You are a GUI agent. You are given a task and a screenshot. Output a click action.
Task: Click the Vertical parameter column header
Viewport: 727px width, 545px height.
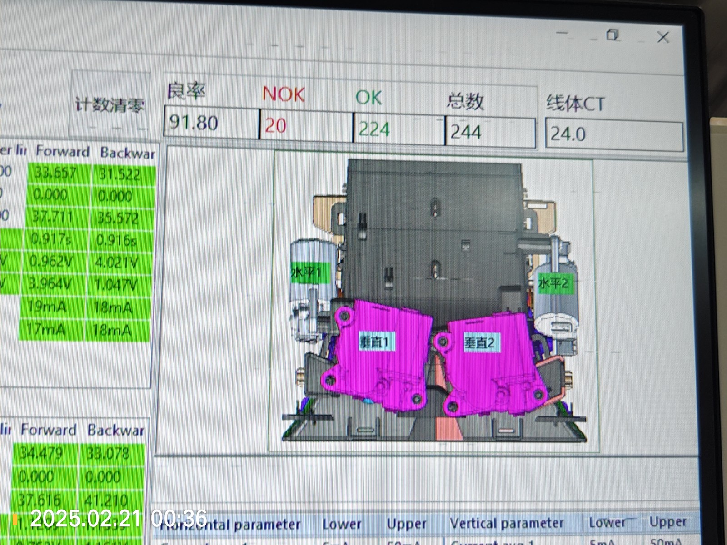[507, 524]
